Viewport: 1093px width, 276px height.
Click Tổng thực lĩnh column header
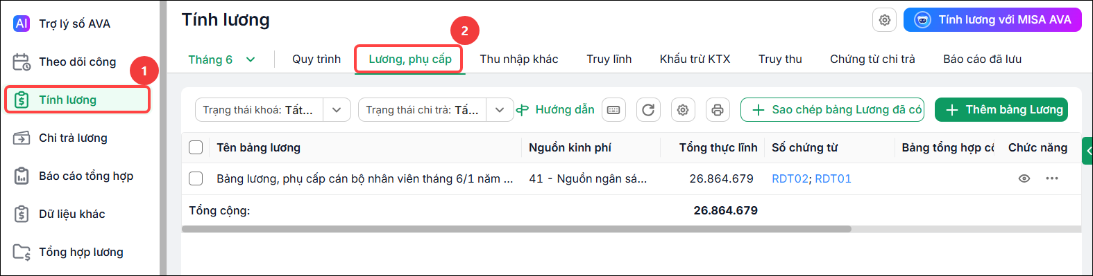(x=718, y=147)
